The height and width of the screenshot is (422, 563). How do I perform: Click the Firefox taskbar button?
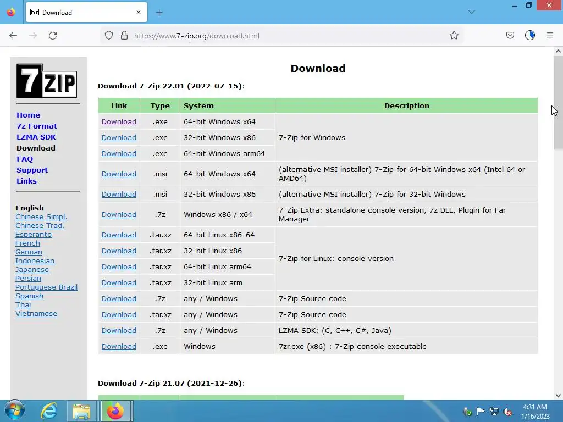116,411
